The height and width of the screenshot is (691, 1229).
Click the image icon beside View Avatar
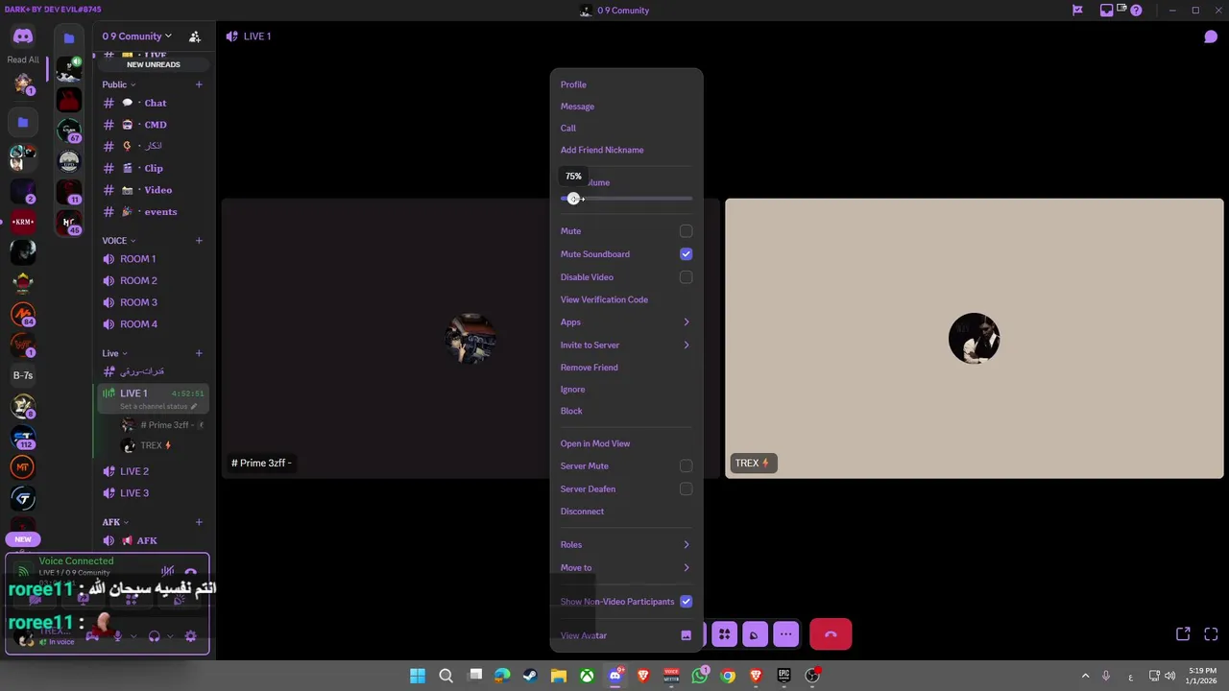coord(686,635)
